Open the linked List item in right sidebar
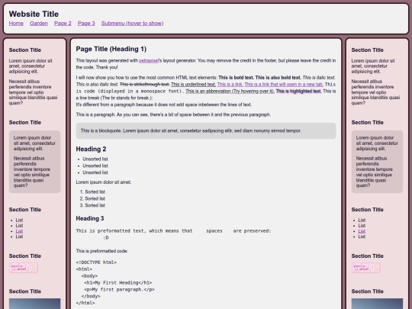This screenshot has width=412, height=309. tap(362, 231)
